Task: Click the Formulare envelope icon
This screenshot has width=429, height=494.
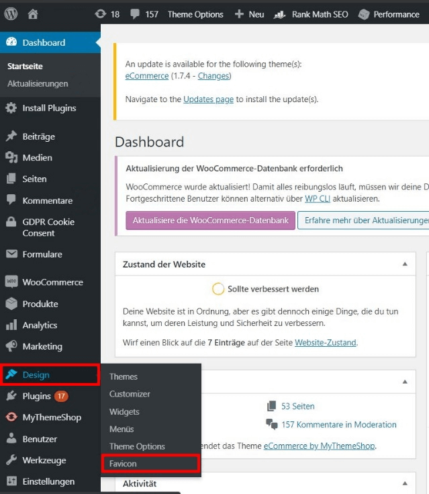Action: tap(11, 254)
